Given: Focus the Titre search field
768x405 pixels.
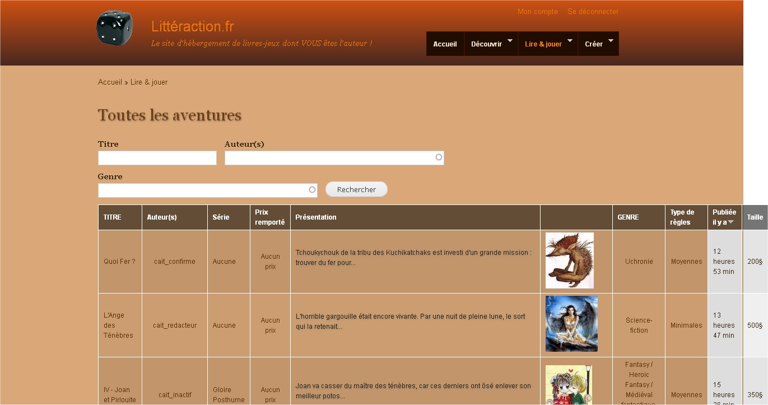Looking at the screenshot, I should tap(157, 158).
